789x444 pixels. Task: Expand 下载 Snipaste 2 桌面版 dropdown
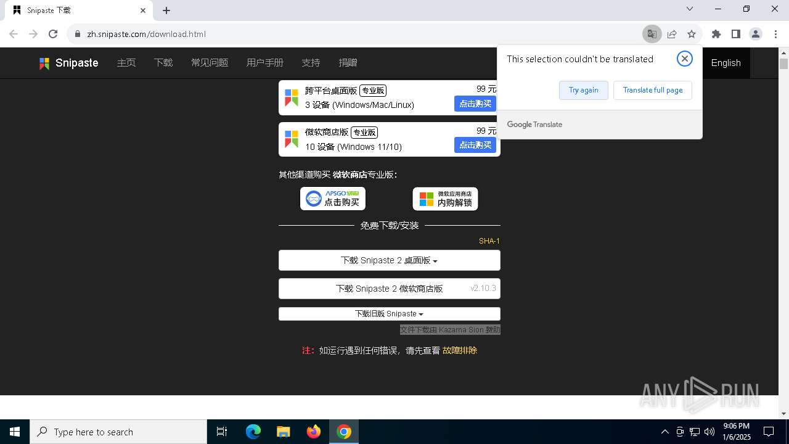[x=389, y=260]
